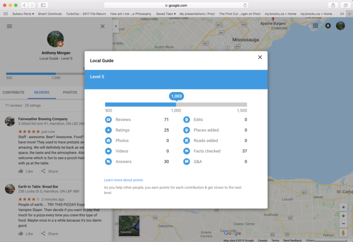Click the Edits pin icon

tap(186, 120)
